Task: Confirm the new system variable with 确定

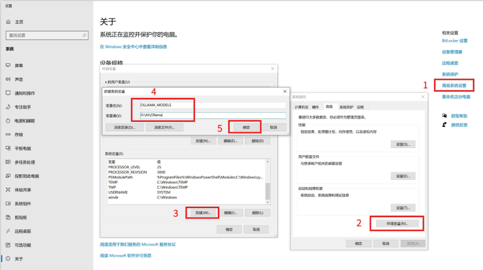Action: 246,127
